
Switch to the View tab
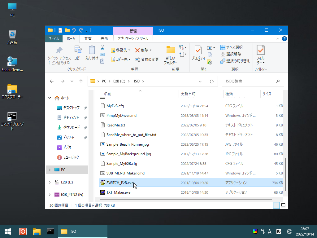(x=104, y=39)
